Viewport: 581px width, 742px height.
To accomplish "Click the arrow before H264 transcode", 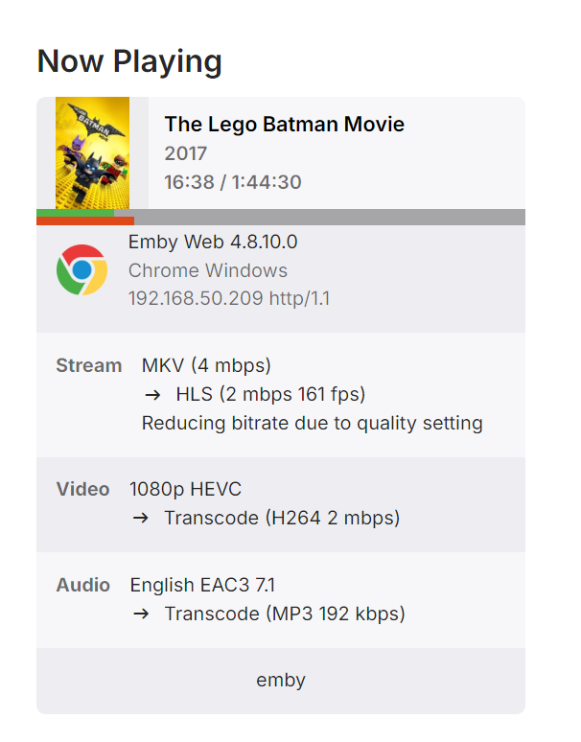I will 140,518.
